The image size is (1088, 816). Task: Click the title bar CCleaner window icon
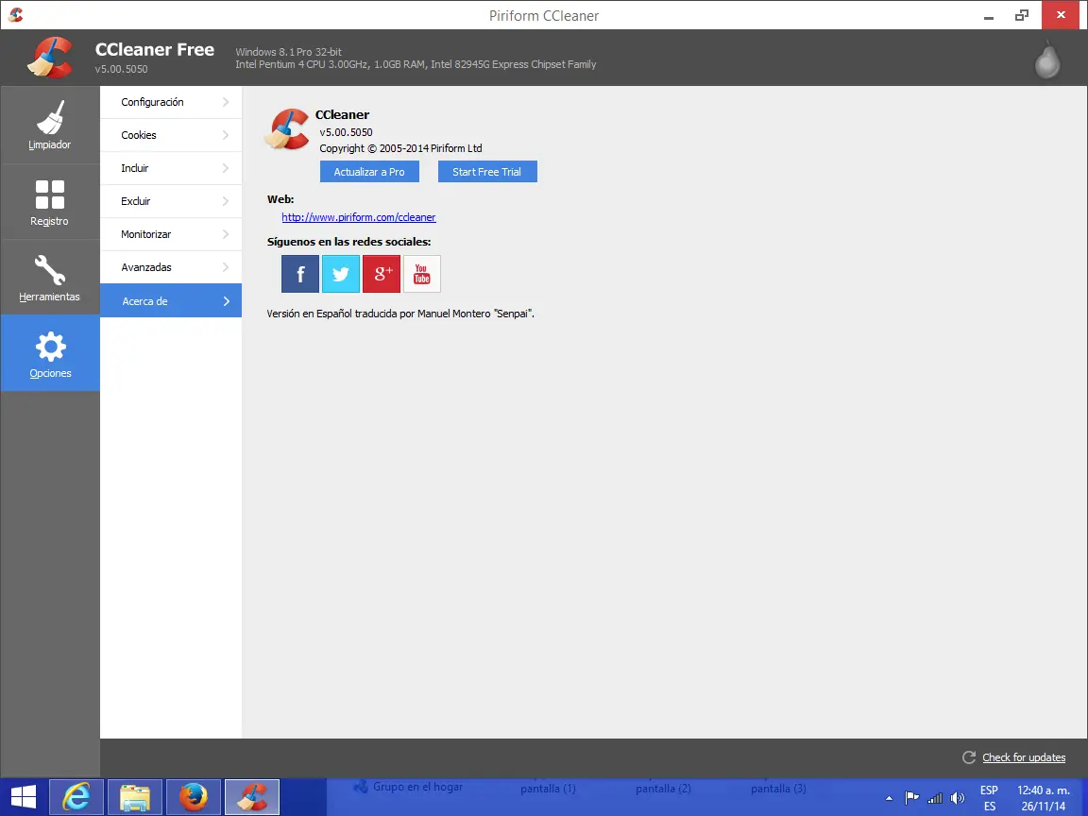[x=15, y=14]
